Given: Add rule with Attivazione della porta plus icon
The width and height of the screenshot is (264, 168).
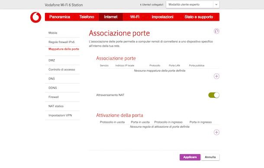Looking at the screenshot, I should coord(216,133).
